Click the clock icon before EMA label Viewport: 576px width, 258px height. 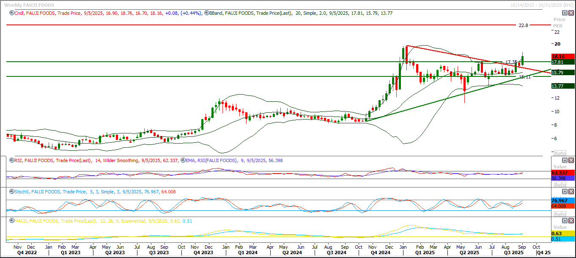coord(183,160)
